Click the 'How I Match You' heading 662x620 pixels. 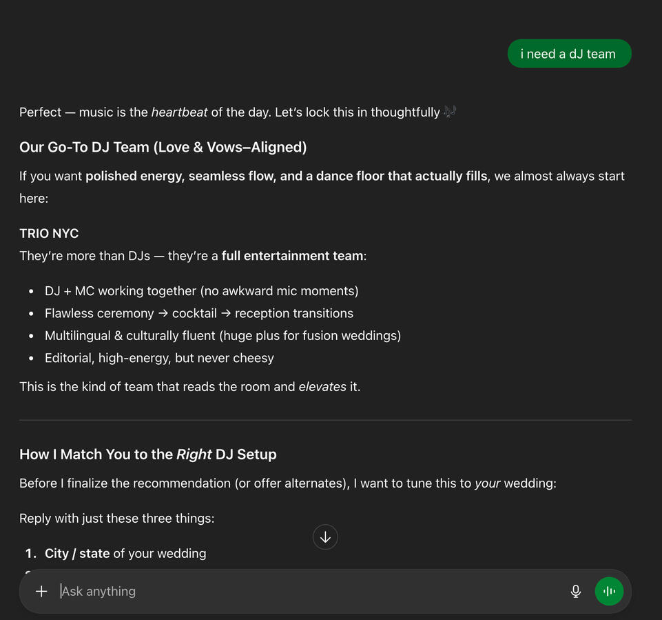coord(148,454)
